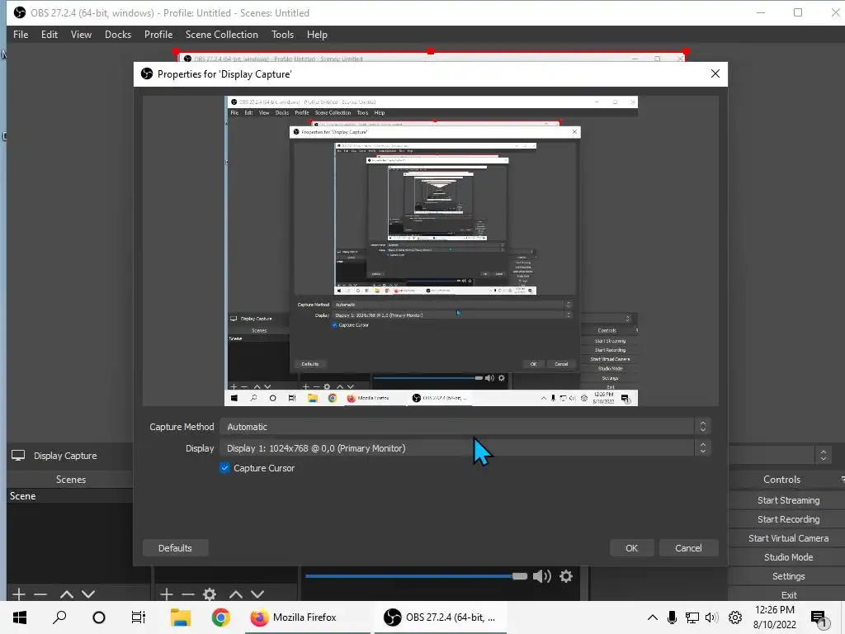845x634 pixels.
Task: Enable the Capture Cursor checkbox
Action: 224,468
